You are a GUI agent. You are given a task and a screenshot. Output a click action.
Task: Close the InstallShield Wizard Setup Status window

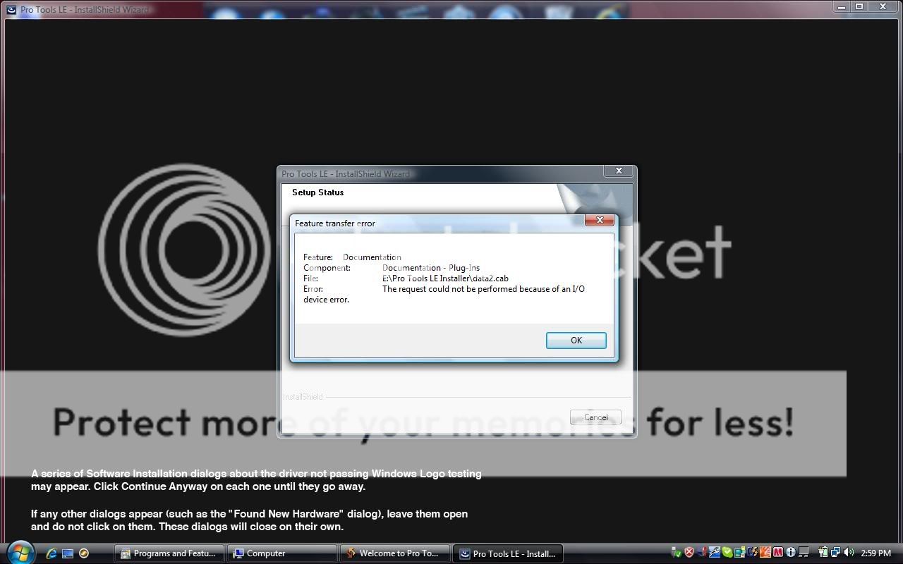tap(619, 171)
